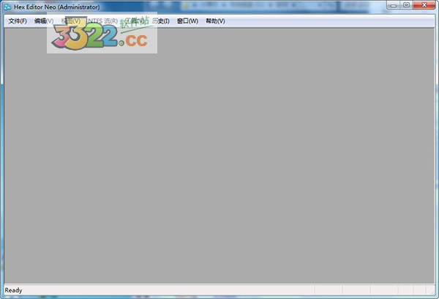Open the 文件(F) menu
This screenshot has width=439, height=299.
(18, 21)
